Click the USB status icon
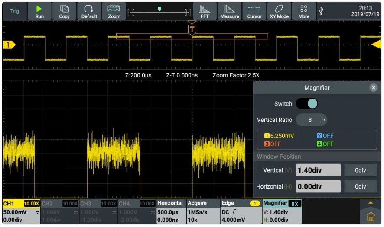 coord(321,11)
